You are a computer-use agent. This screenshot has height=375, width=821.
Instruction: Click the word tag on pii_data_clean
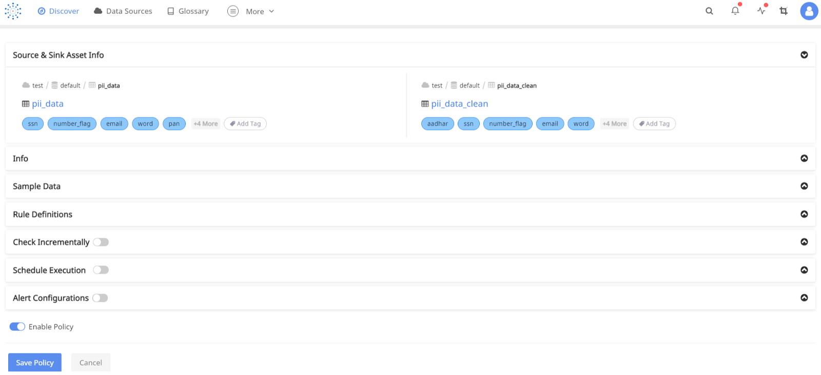(581, 124)
